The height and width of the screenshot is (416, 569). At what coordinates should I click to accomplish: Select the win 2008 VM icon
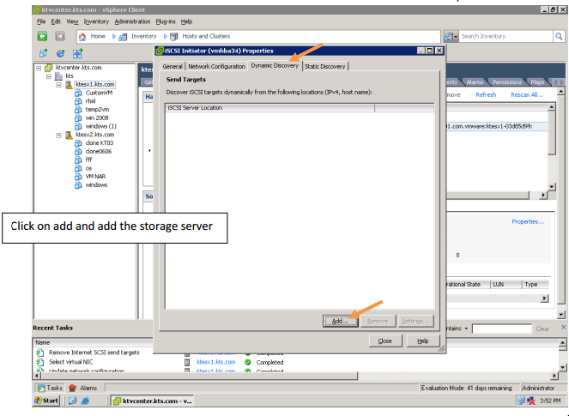tap(78, 118)
